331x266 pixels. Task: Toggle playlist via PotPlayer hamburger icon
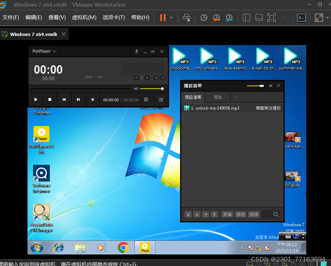[x=161, y=99]
